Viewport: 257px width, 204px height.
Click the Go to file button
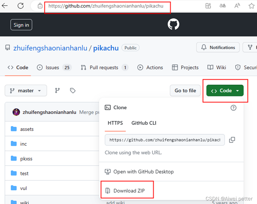click(x=185, y=91)
